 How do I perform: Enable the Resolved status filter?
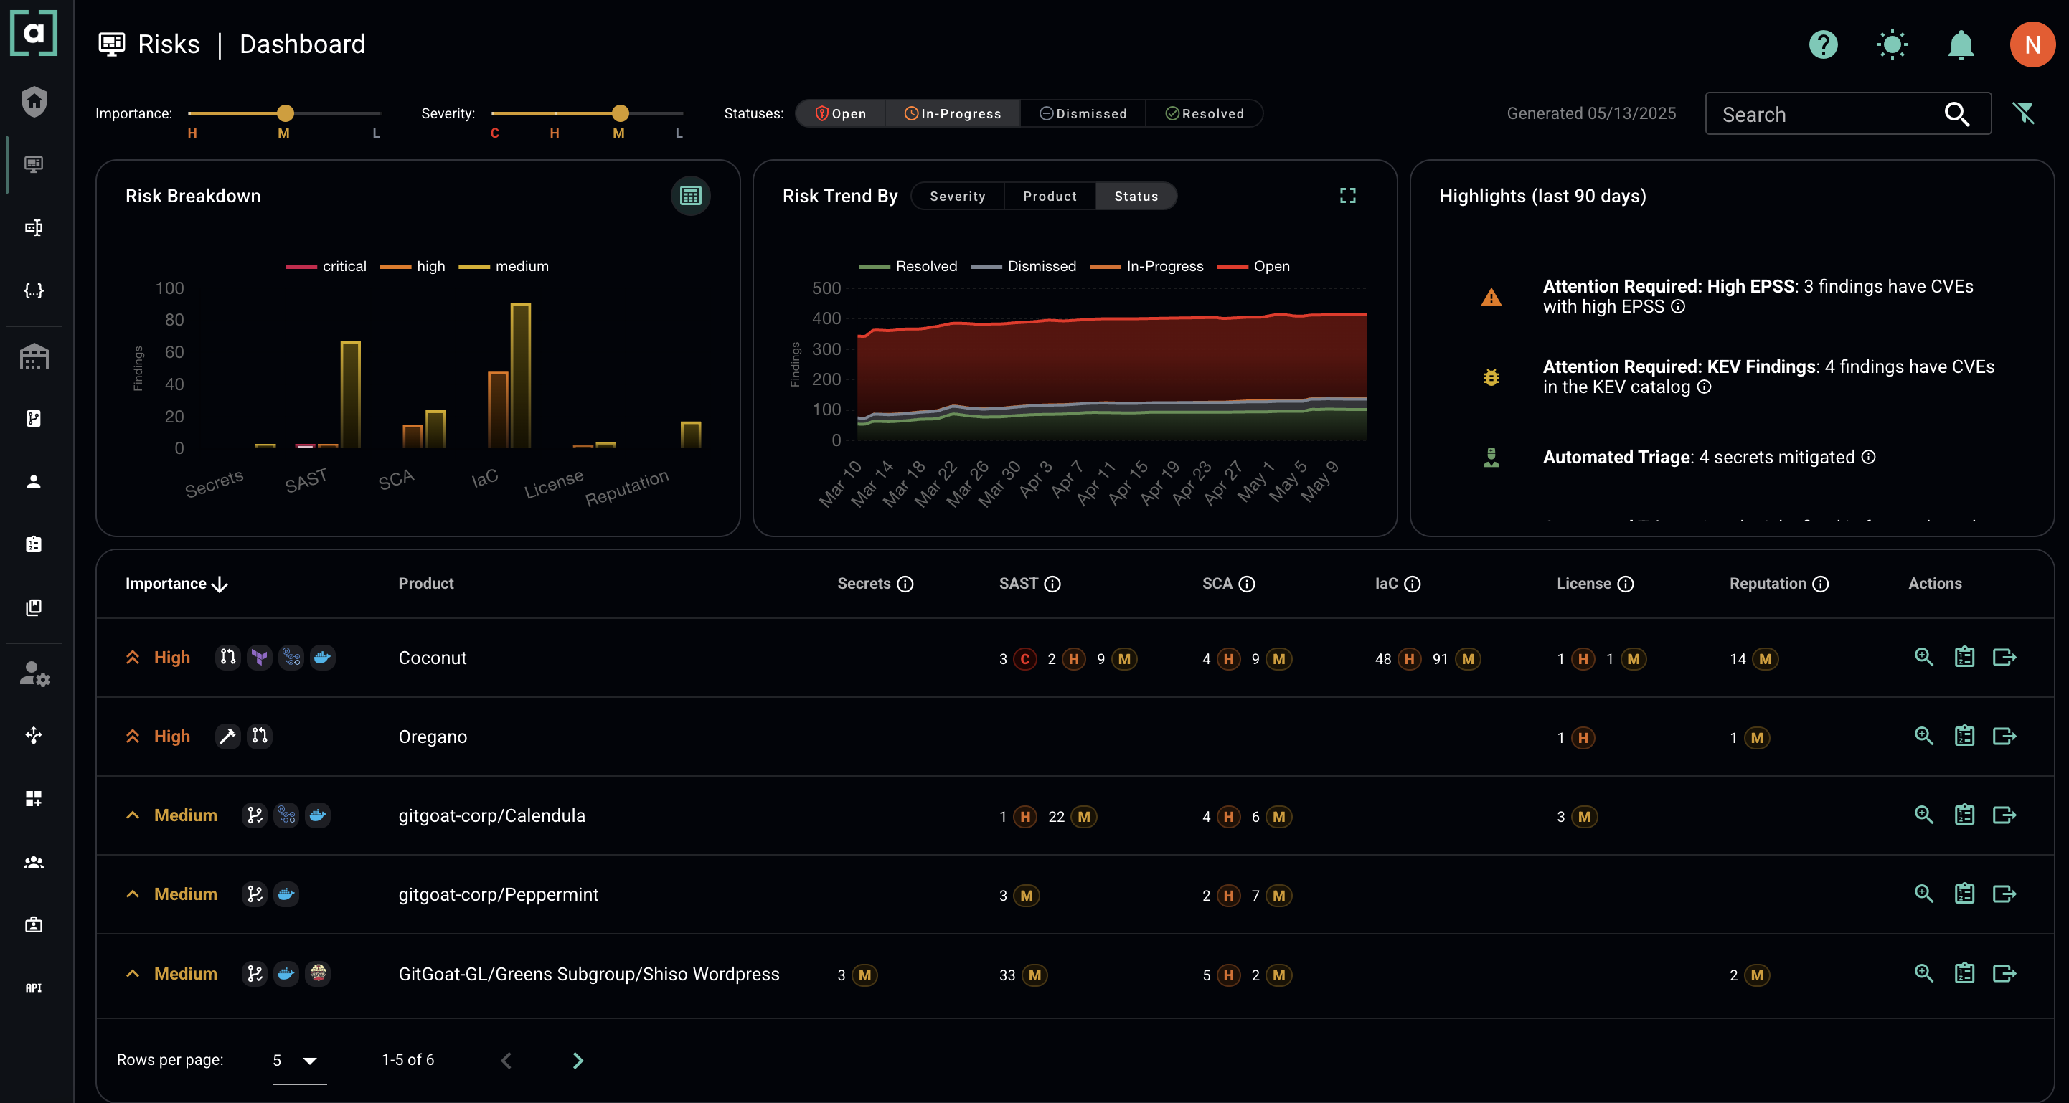pyautogui.click(x=1204, y=113)
